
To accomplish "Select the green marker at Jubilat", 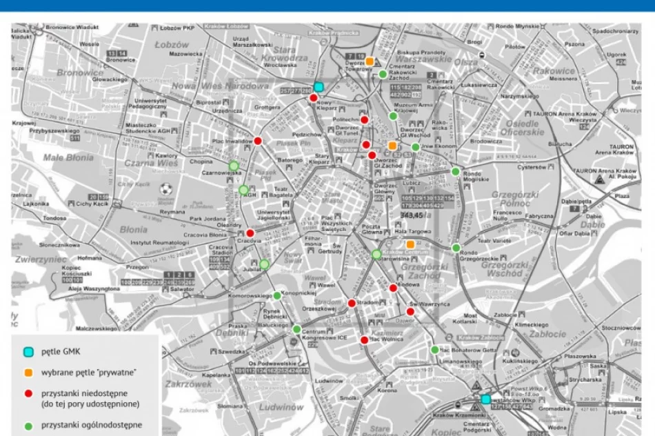I will click(x=264, y=264).
